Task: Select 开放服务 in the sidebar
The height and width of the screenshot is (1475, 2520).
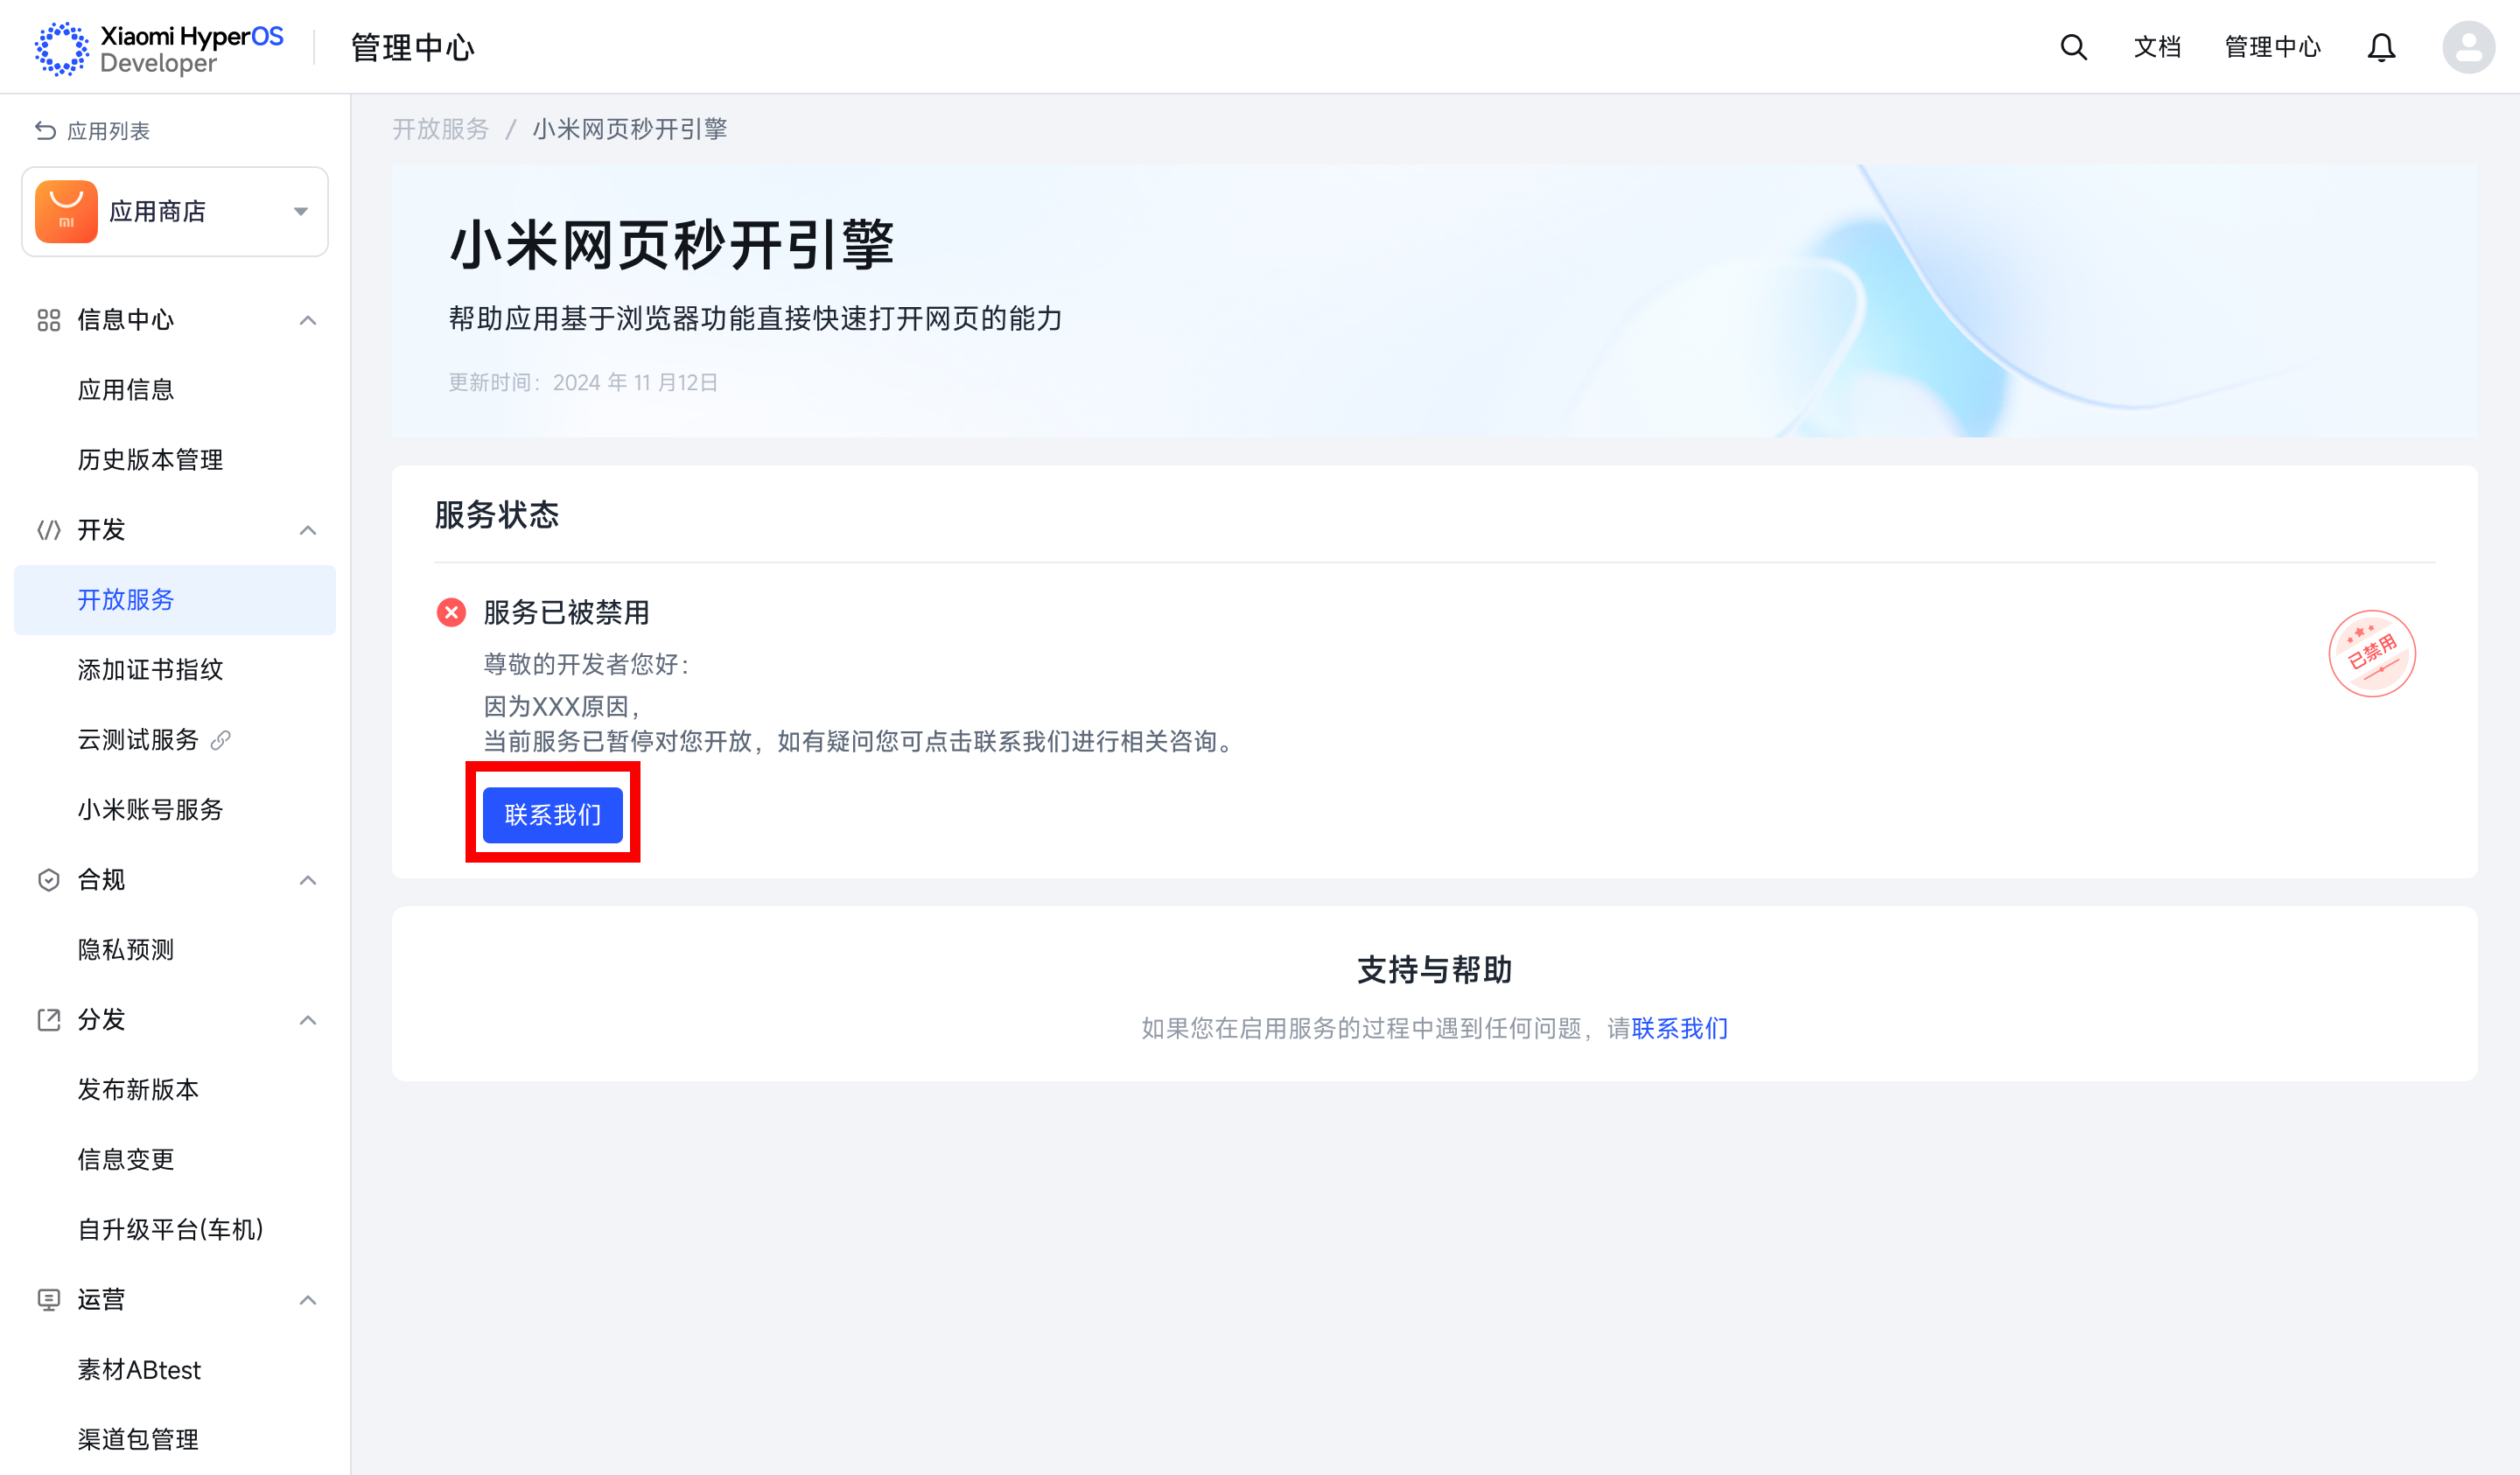Action: [x=175, y=600]
